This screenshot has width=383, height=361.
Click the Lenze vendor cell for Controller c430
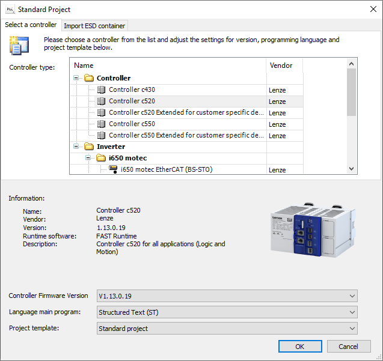pos(285,90)
